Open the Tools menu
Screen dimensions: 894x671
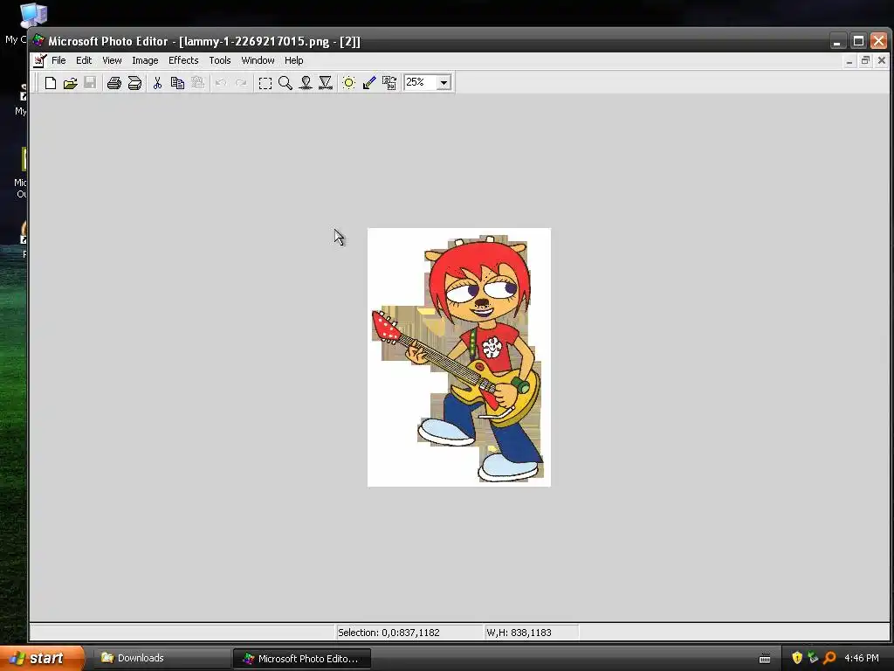tap(219, 60)
